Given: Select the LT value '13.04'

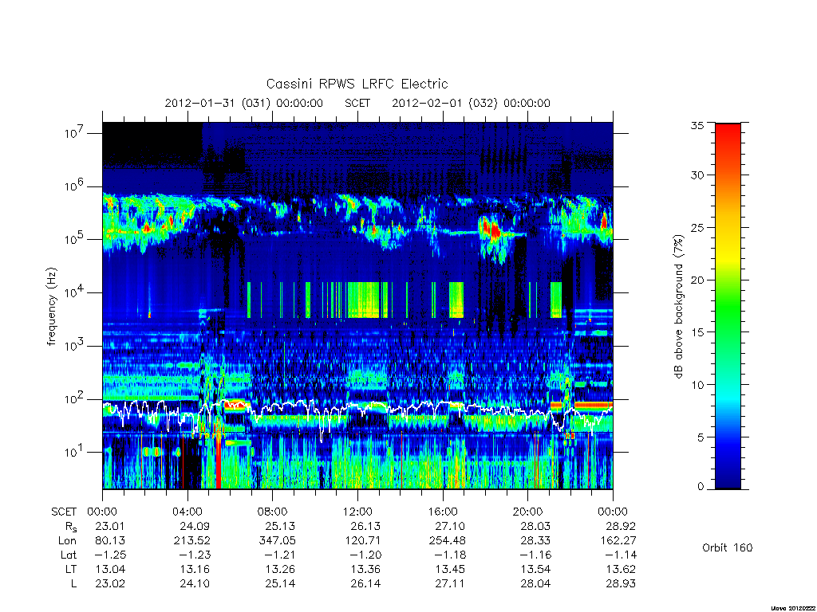Looking at the screenshot, I should tap(110, 569).
